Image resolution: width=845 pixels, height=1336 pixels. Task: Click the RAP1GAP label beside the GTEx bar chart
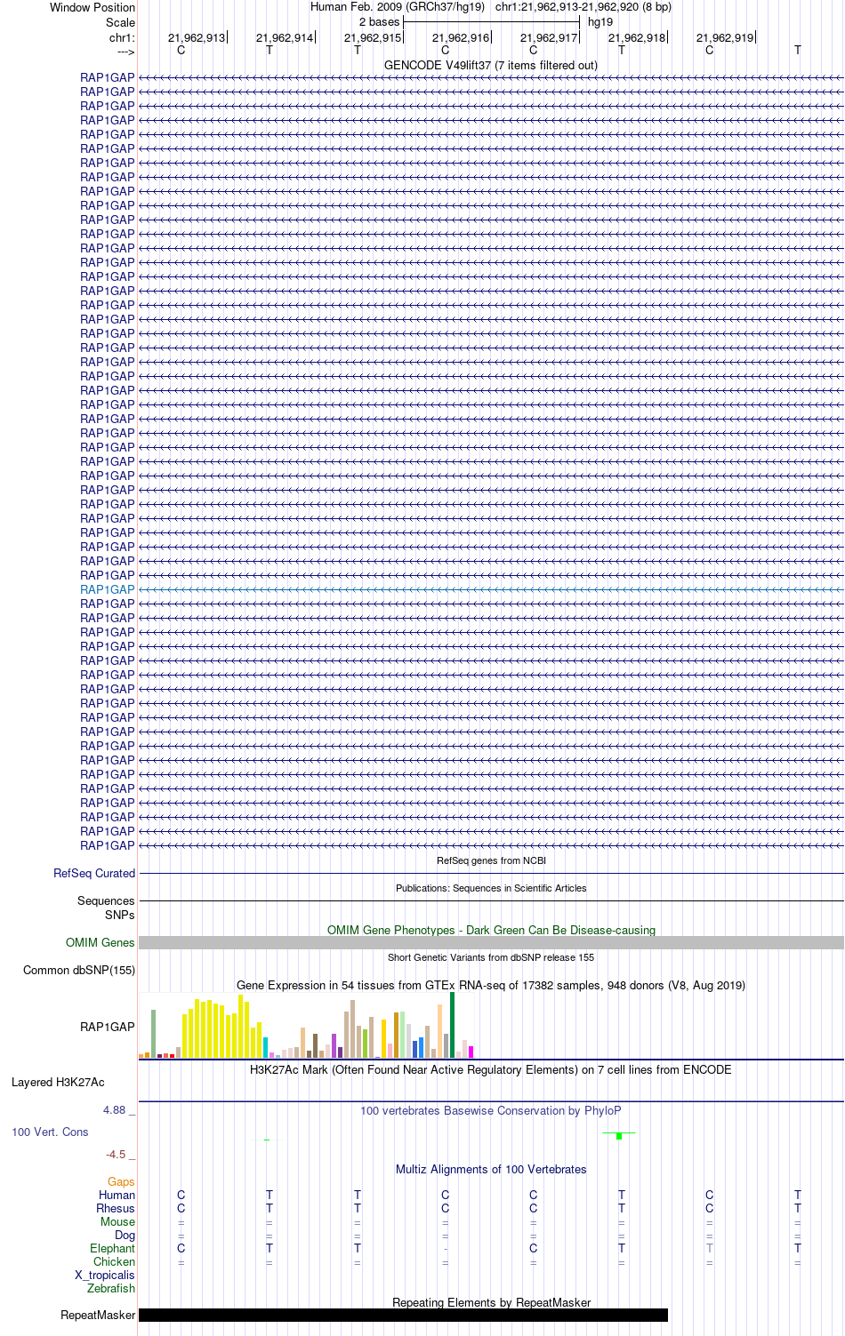[x=108, y=1027]
